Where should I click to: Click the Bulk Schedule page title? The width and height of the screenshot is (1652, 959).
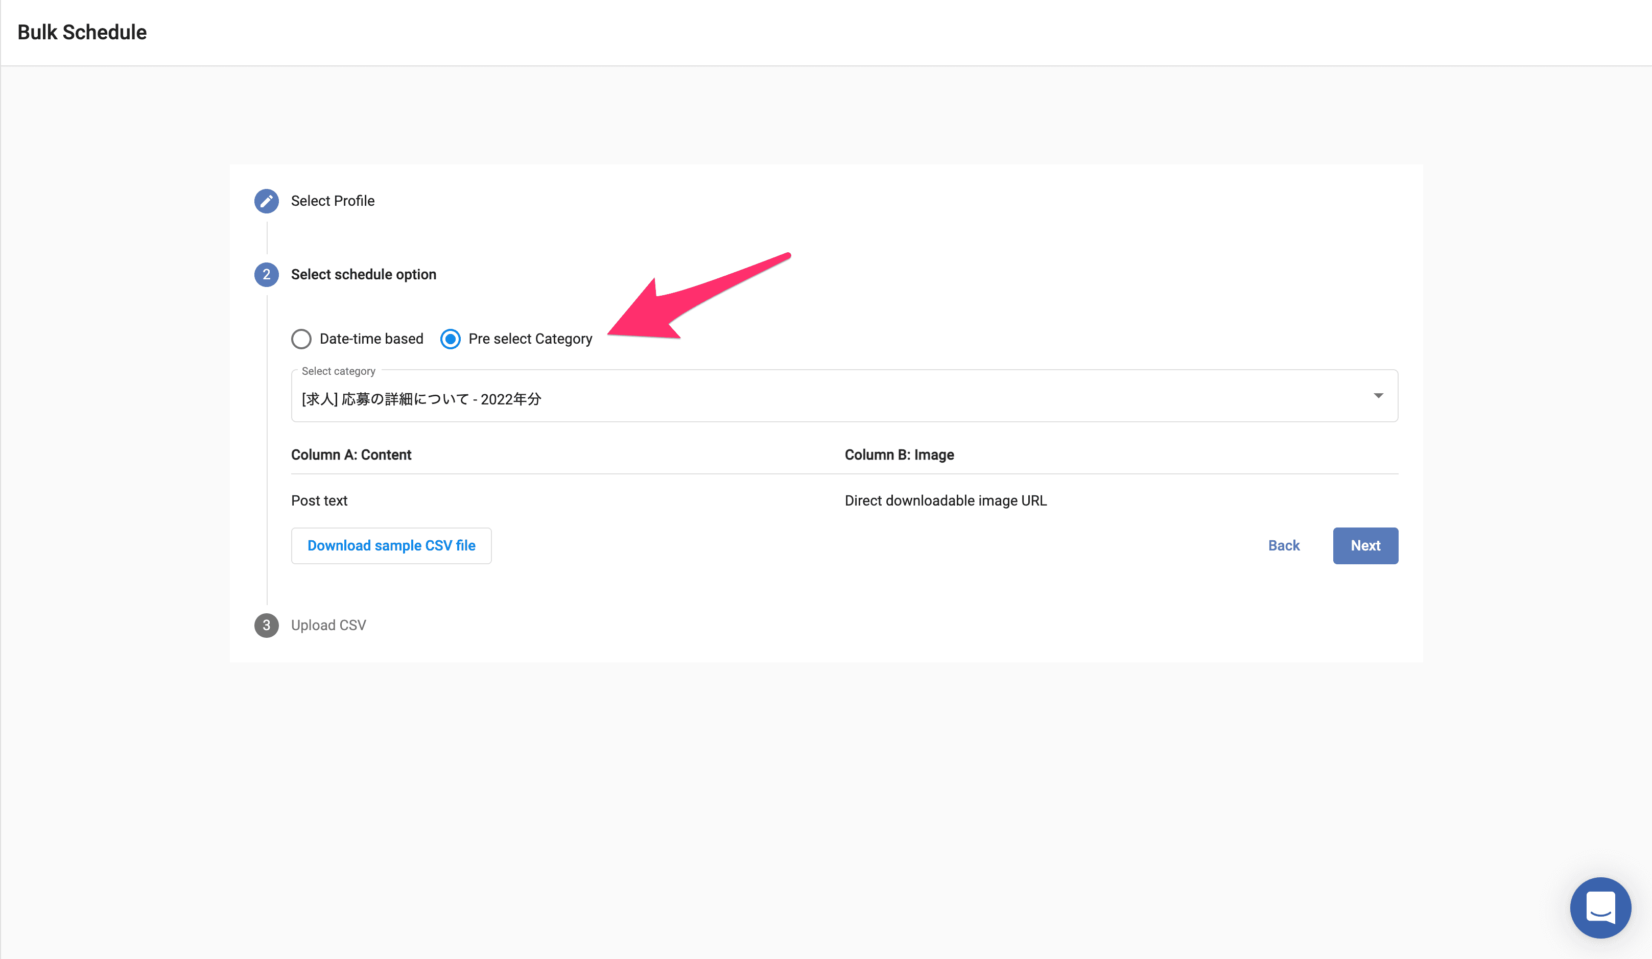pyautogui.click(x=82, y=32)
